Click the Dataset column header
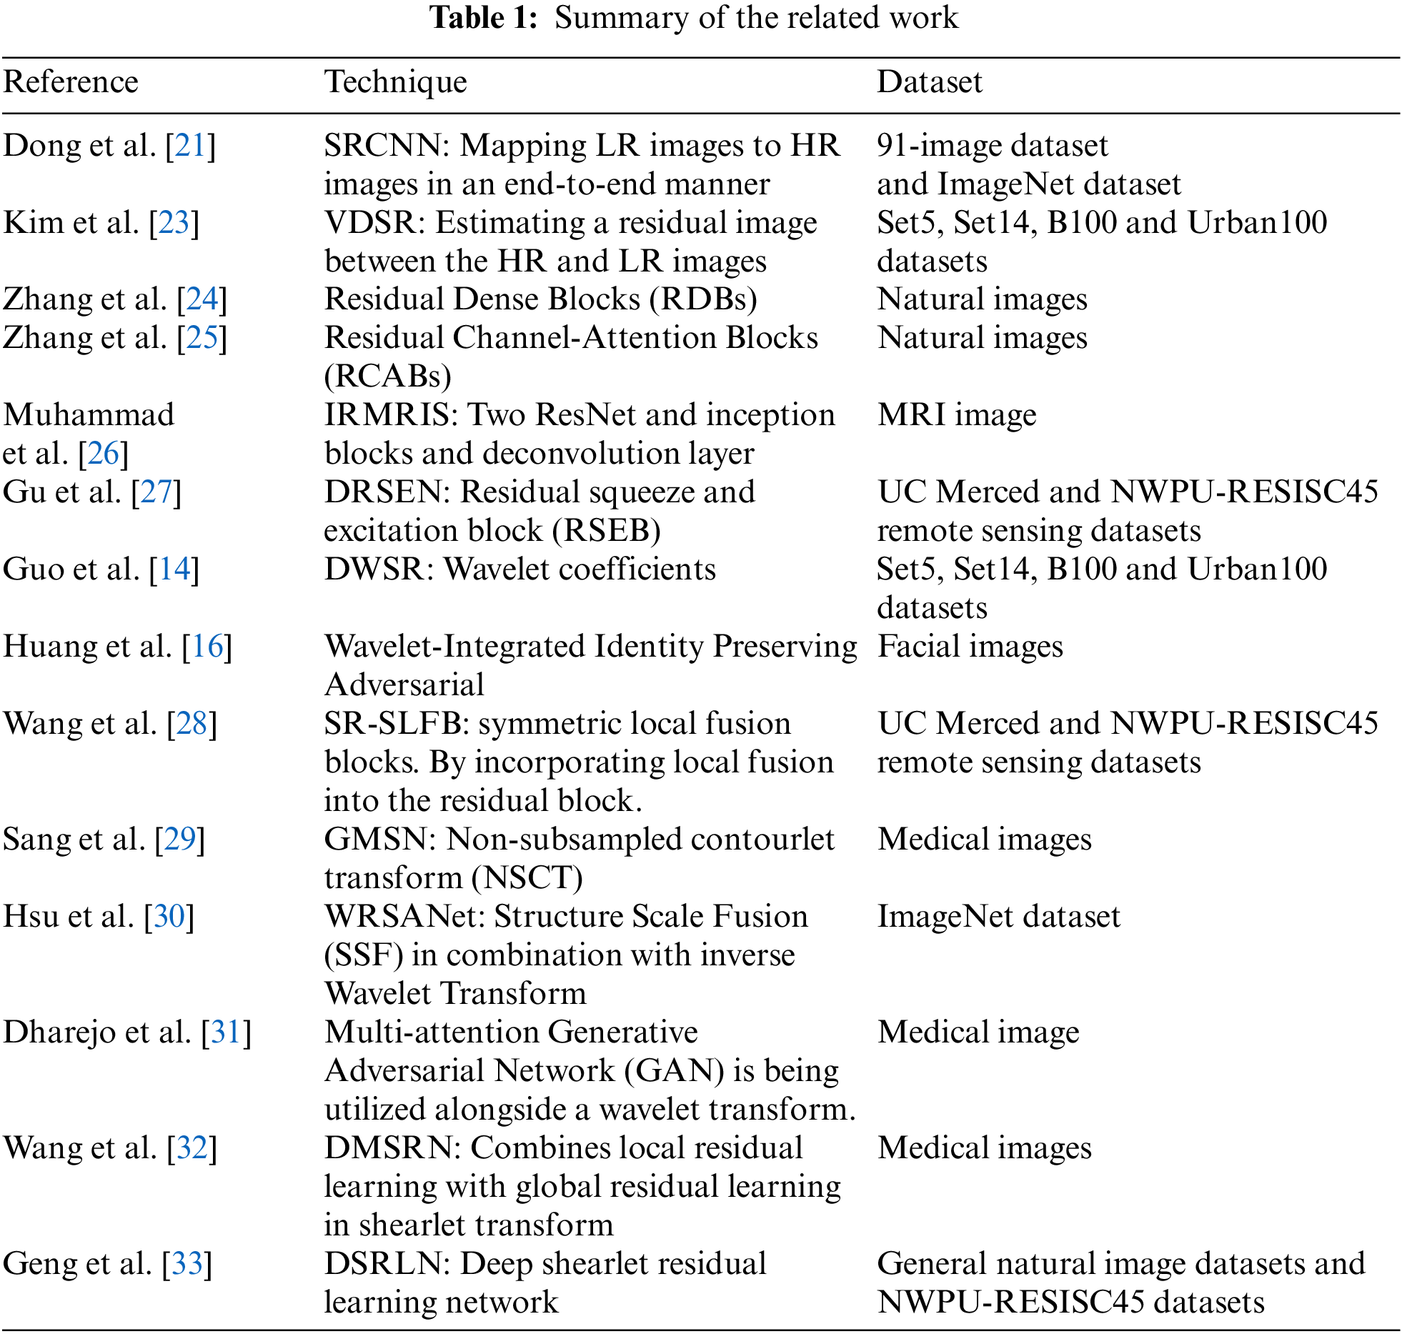This screenshot has height=1334, width=1402. (x=929, y=82)
